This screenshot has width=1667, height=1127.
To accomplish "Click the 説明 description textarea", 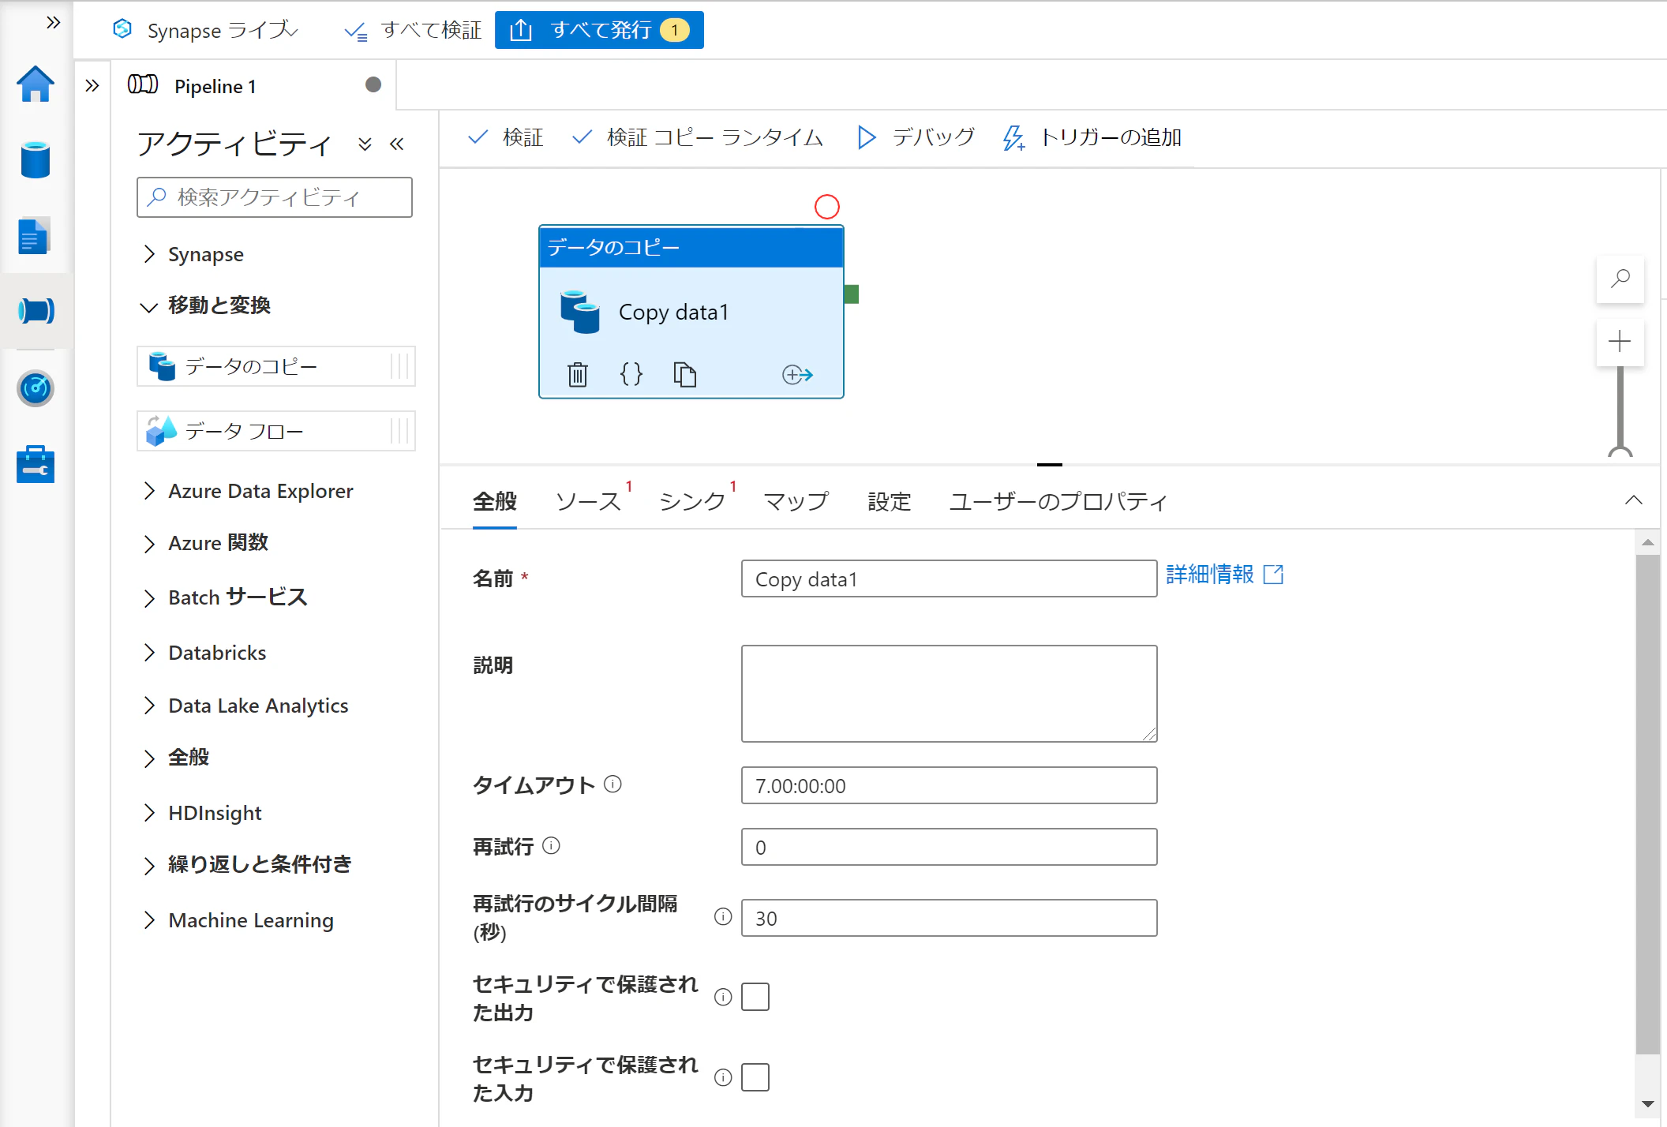I will [x=950, y=694].
